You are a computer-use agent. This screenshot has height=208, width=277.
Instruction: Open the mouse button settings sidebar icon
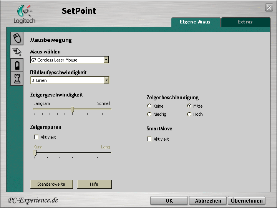tap(17, 38)
